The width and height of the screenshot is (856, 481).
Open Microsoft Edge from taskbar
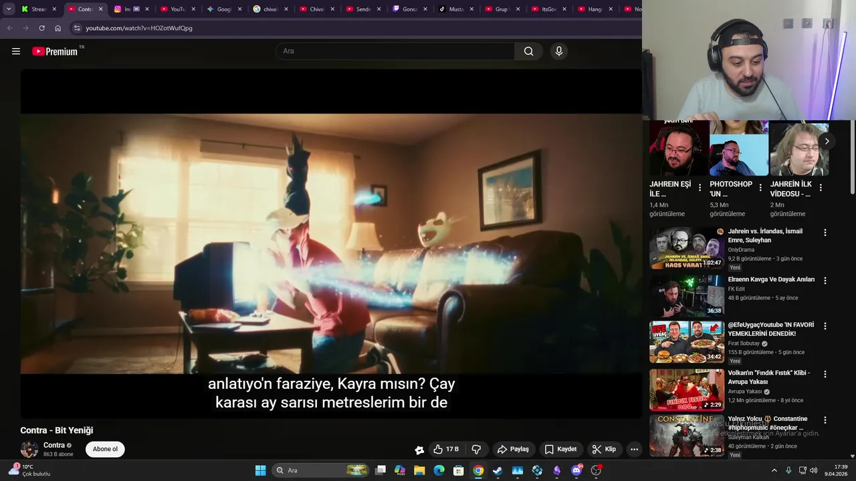coord(439,470)
